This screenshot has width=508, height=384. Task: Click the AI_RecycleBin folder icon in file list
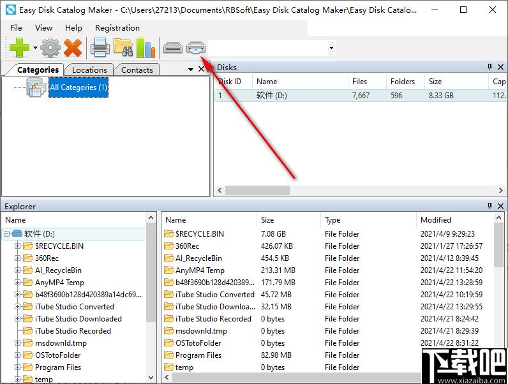[x=168, y=258]
